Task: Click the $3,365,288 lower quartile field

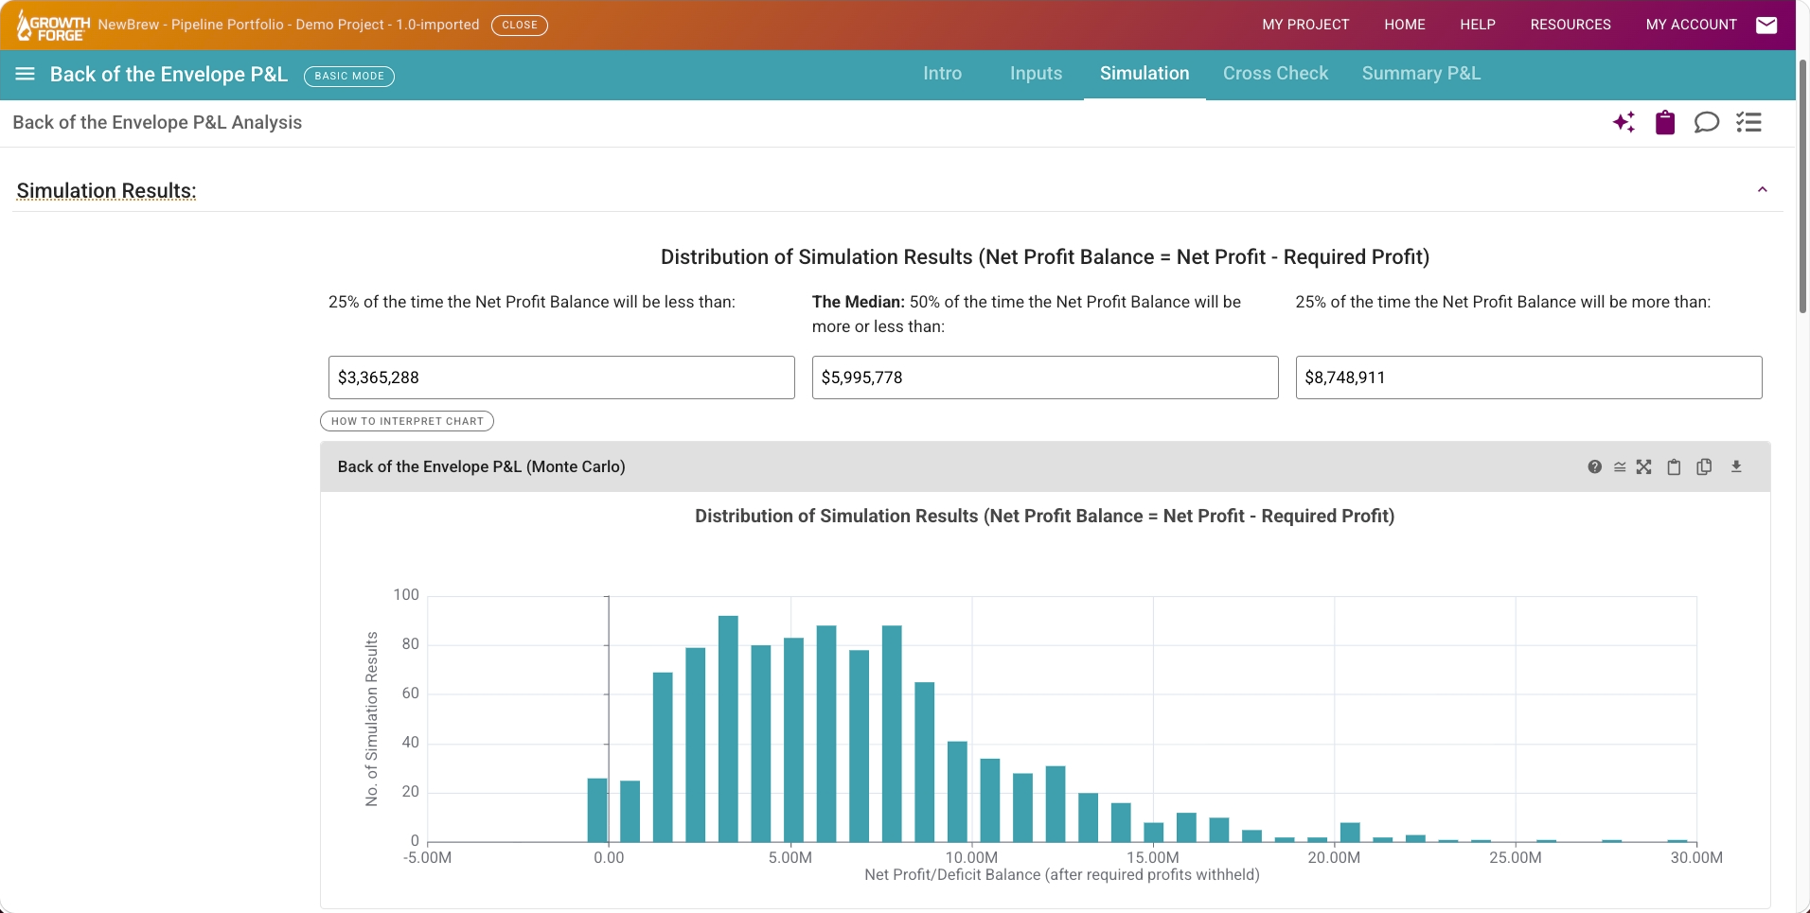Action: pyautogui.click(x=561, y=377)
